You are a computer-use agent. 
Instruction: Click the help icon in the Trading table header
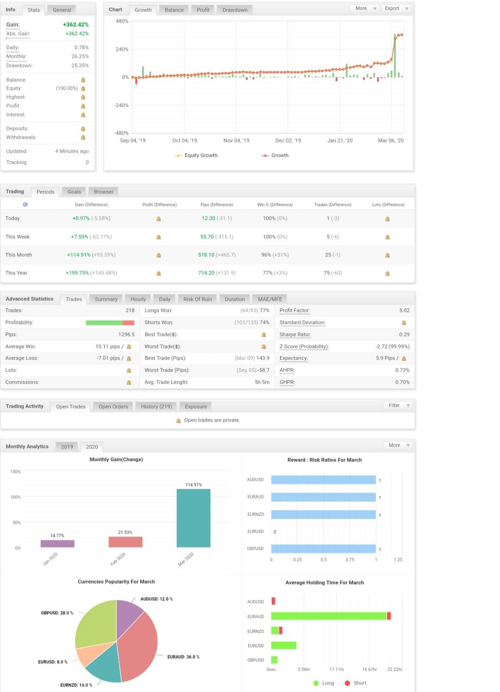pyautogui.click(x=25, y=204)
